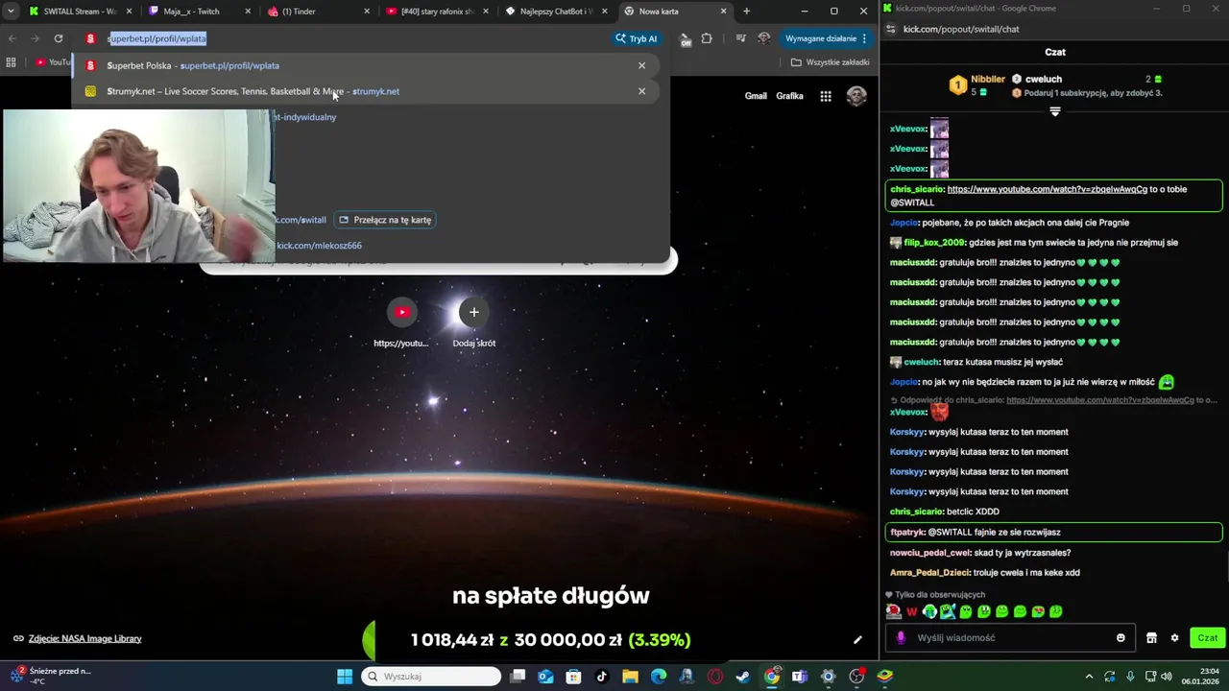Open a new browser tab
This screenshot has height=691, width=1229.
(746, 12)
